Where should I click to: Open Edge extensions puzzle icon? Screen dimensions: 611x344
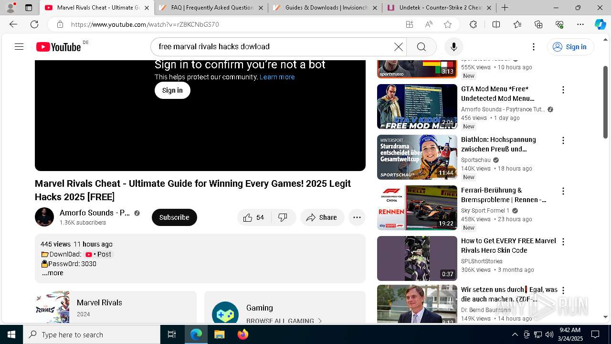pyautogui.click(x=473, y=24)
